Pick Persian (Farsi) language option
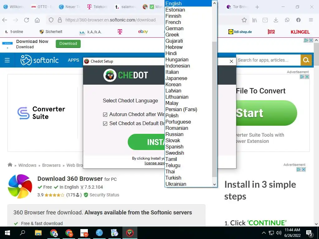Viewport: 319px width, 239px height. 188,109
